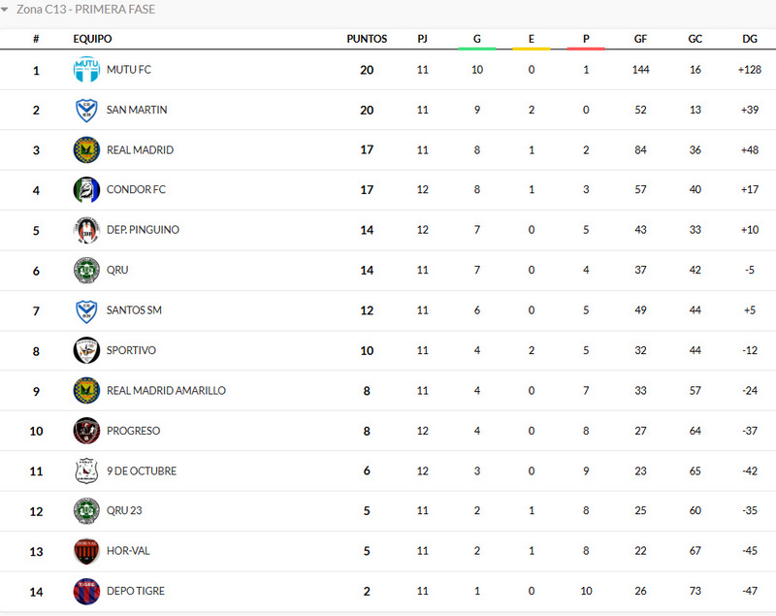Click the 9 DE OCTUBRE team crest
Viewport: 776px width, 616px height.
click(86, 470)
